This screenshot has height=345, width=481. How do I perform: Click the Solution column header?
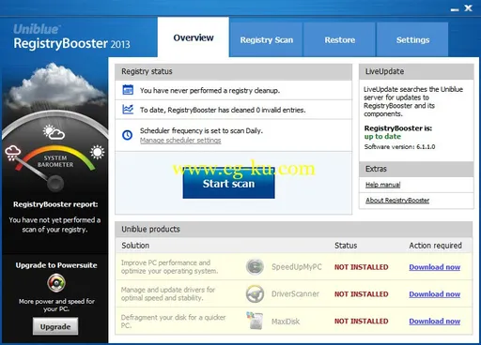point(135,246)
